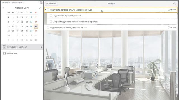Click the Сегодня due label on Подготовить слайды

pos(173,27)
